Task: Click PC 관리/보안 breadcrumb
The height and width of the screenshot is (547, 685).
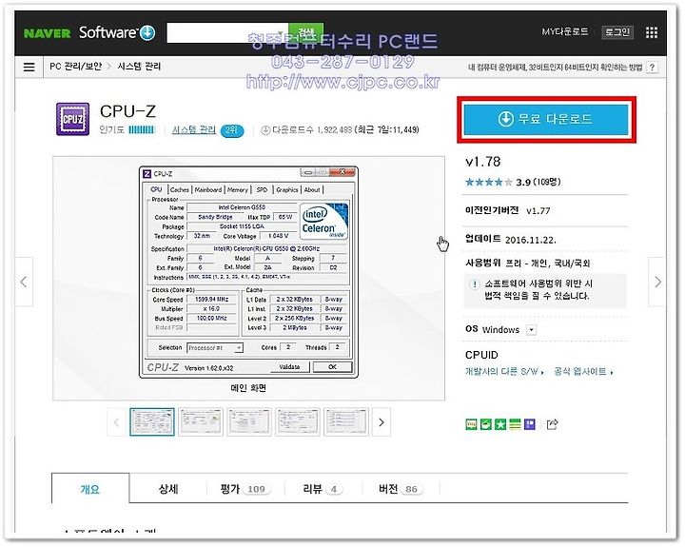Action: click(75, 67)
